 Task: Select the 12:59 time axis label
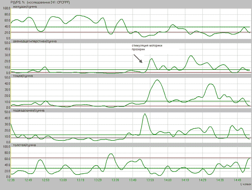[46, 180]
